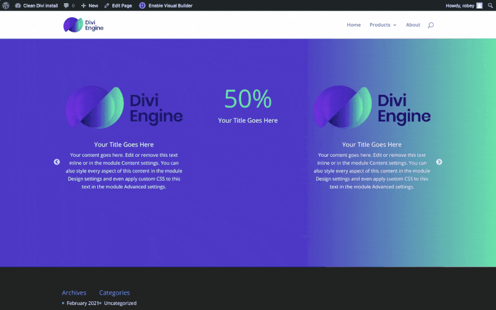Click dashboard icon beside Clean Divi Install
The width and height of the screenshot is (496, 310).
click(18, 6)
